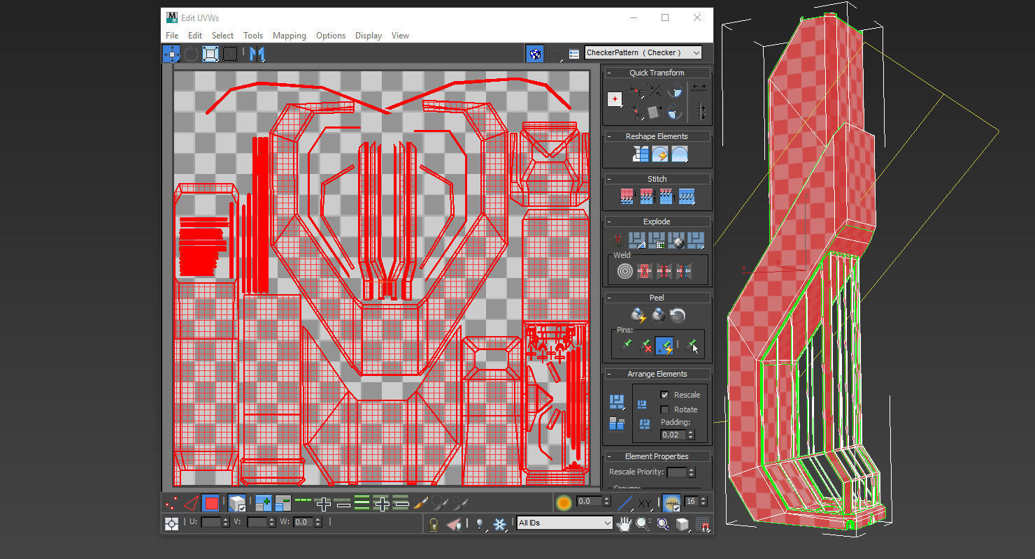The height and width of the screenshot is (559, 1035).
Task: Activate the Rotate selection tool
Action: point(191,54)
